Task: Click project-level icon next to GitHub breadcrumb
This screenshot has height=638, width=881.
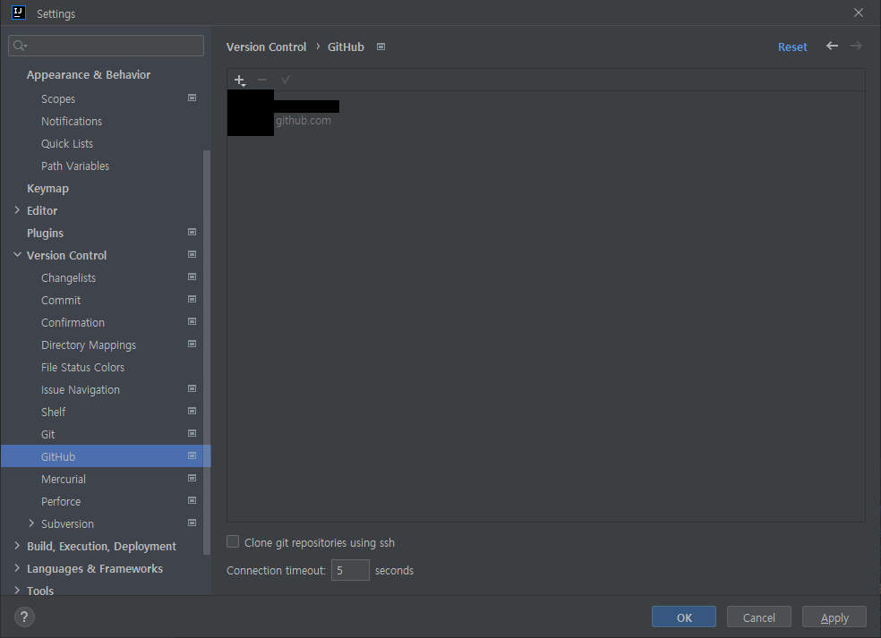Action: 381,47
